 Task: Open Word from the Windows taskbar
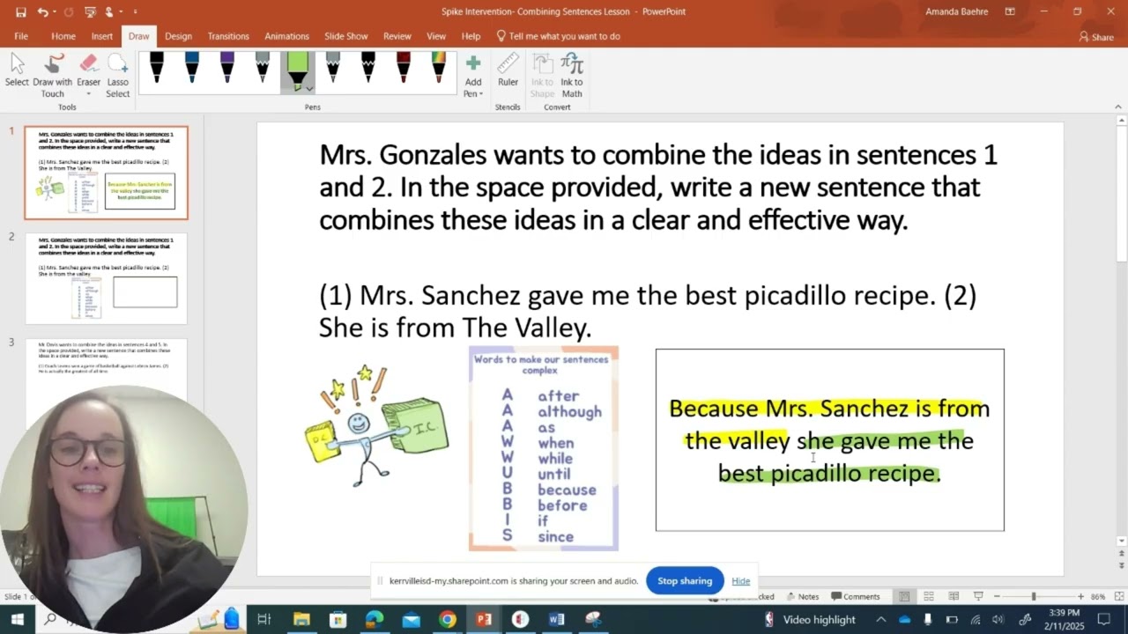pyautogui.click(x=556, y=619)
